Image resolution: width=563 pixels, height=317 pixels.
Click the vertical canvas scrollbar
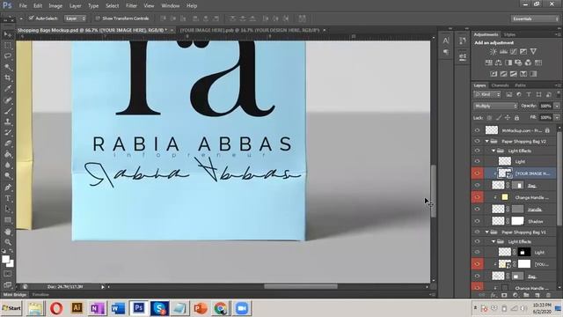pyautogui.click(x=434, y=191)
